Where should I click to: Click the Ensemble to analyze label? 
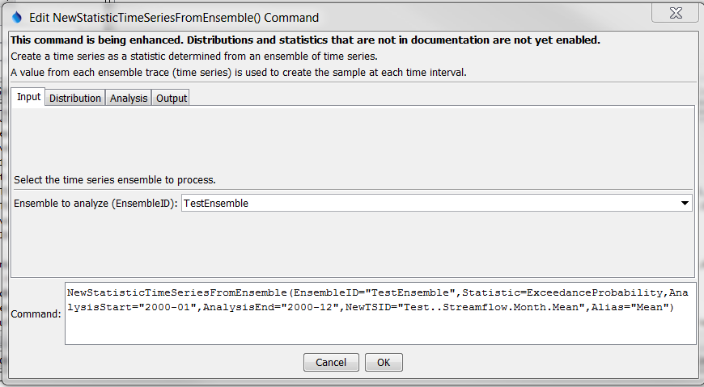(x=95, y=203)
